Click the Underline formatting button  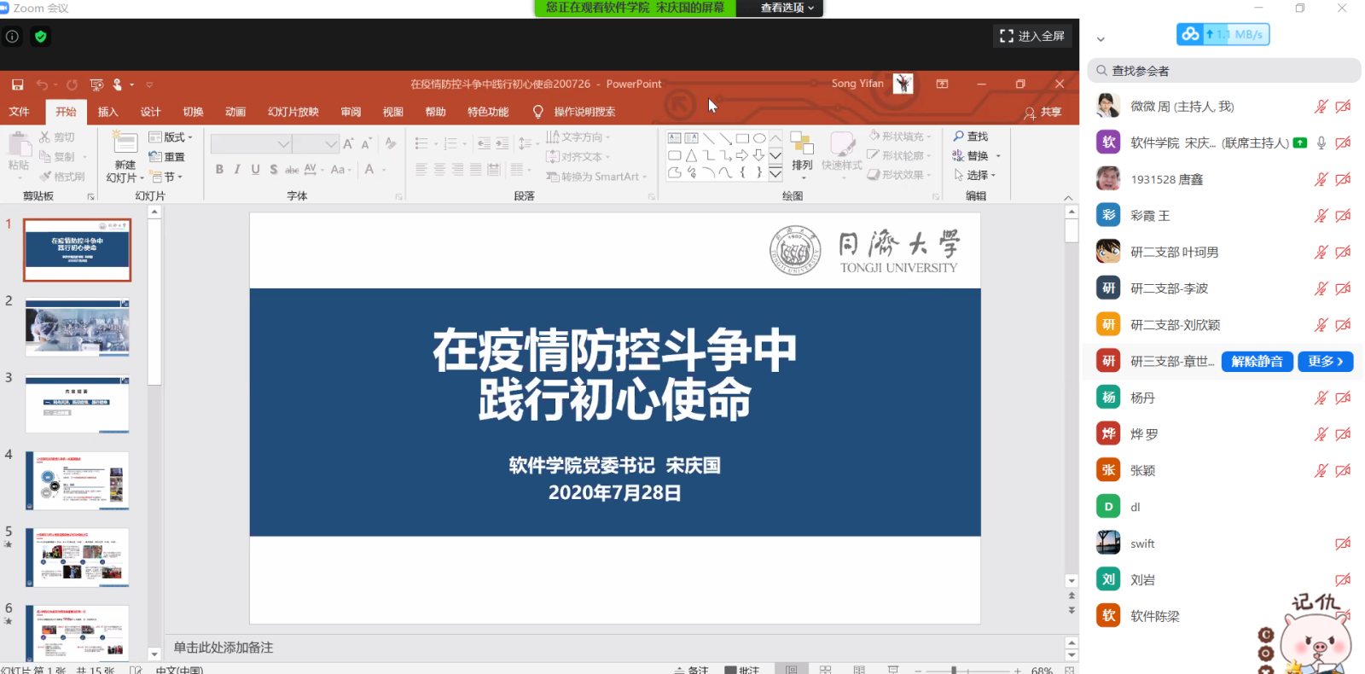click(255, 170)
